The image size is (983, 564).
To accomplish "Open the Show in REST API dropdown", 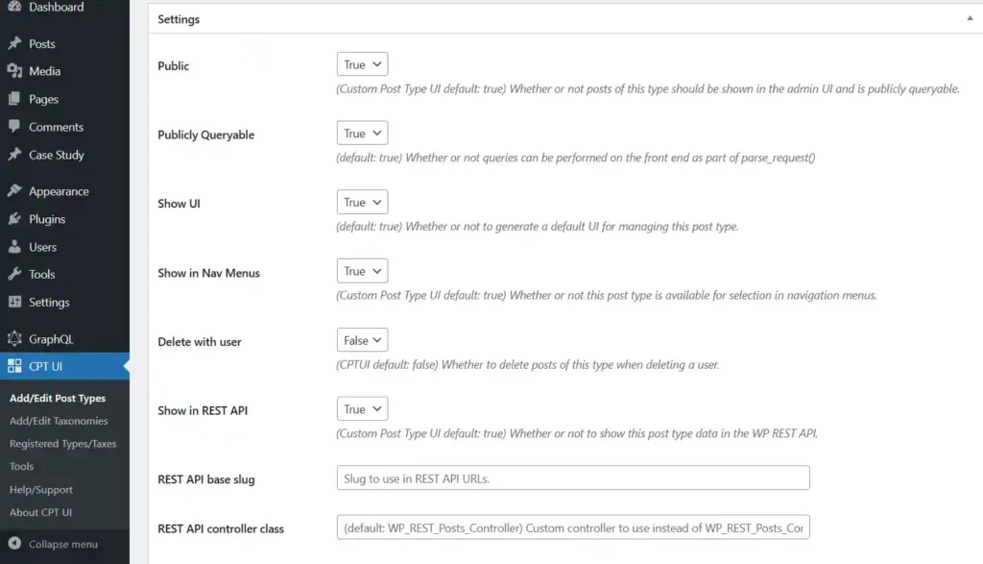I will coord(362,409).
